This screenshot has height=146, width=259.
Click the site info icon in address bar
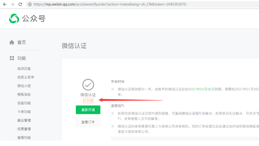click(x=30, y=4)
